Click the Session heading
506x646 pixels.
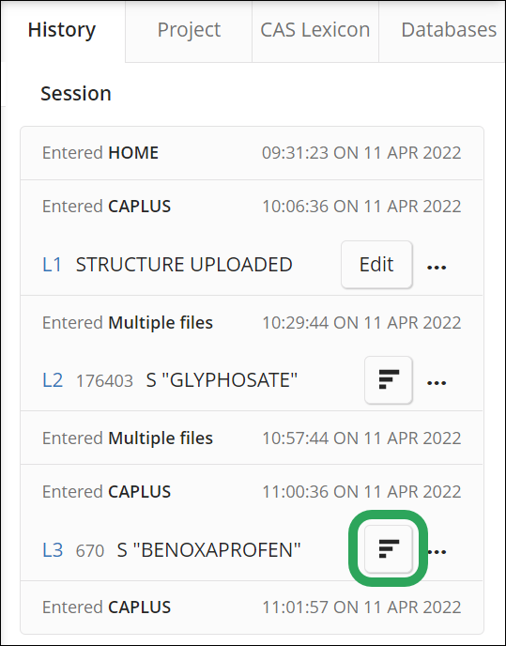76,94
